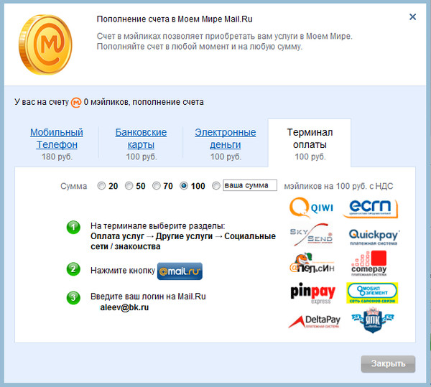This screenshot has width=431, height=387.
Task: Click the 'мэйликов на 100 руб. с НДС' text
Action: click(338, 186)
